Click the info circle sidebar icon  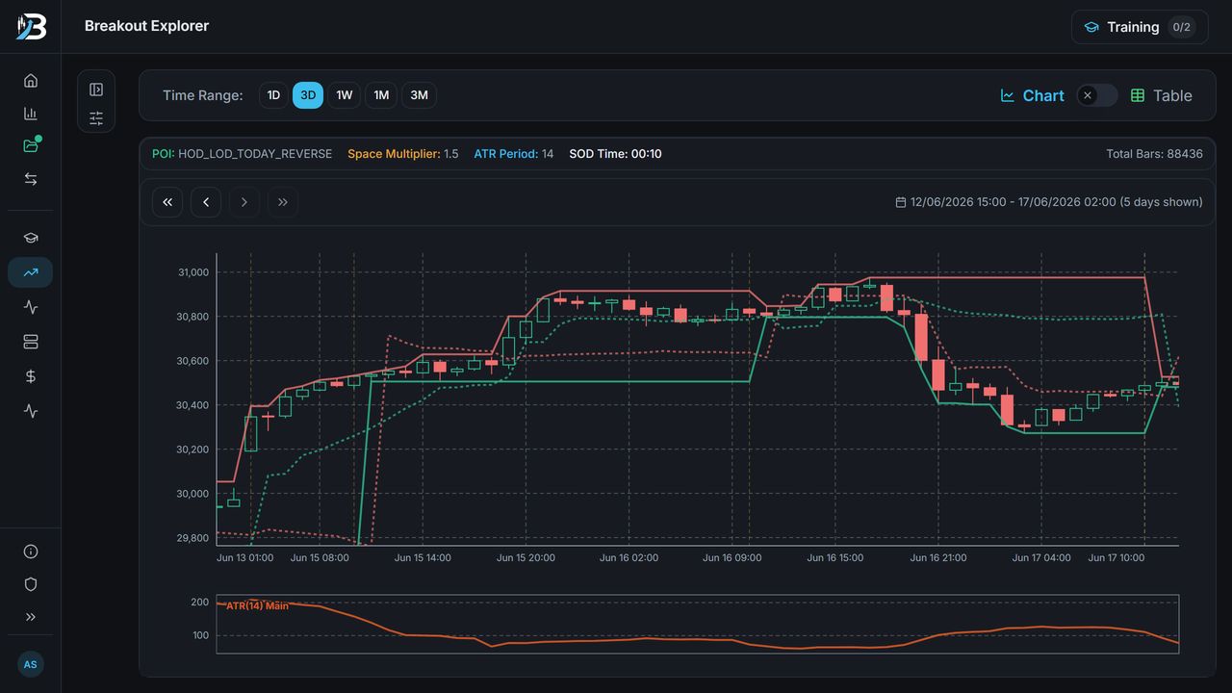click(x=31, y=552)
